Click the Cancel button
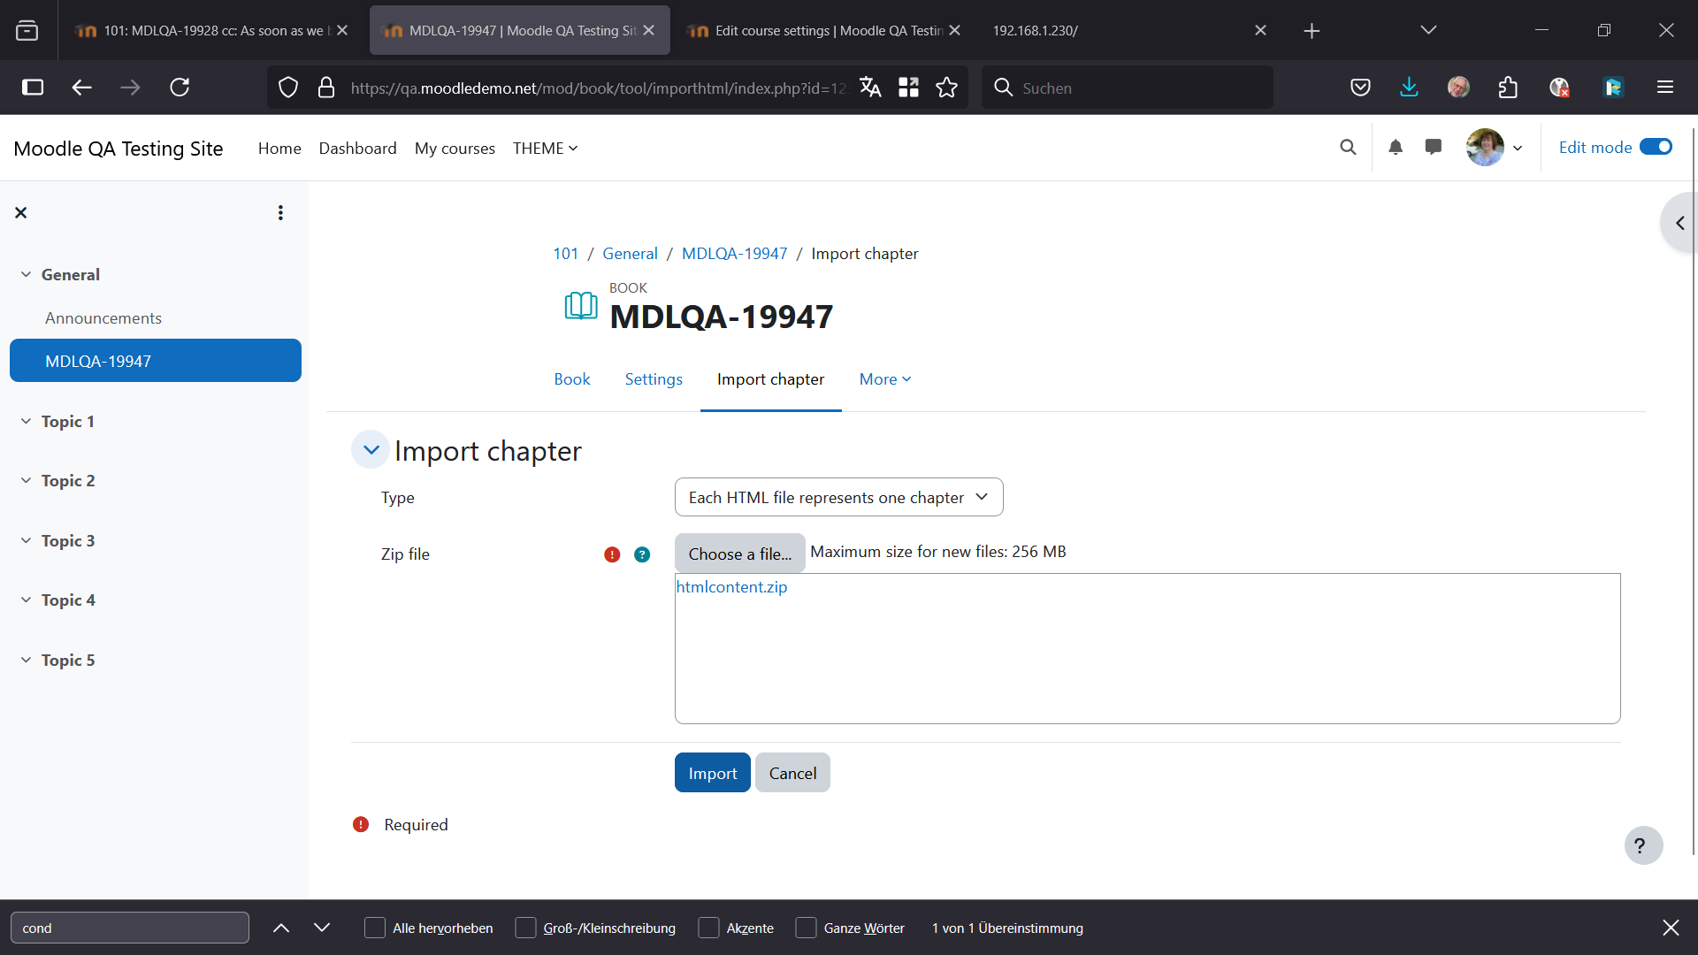1698x955 pixels. coord(792,773)
